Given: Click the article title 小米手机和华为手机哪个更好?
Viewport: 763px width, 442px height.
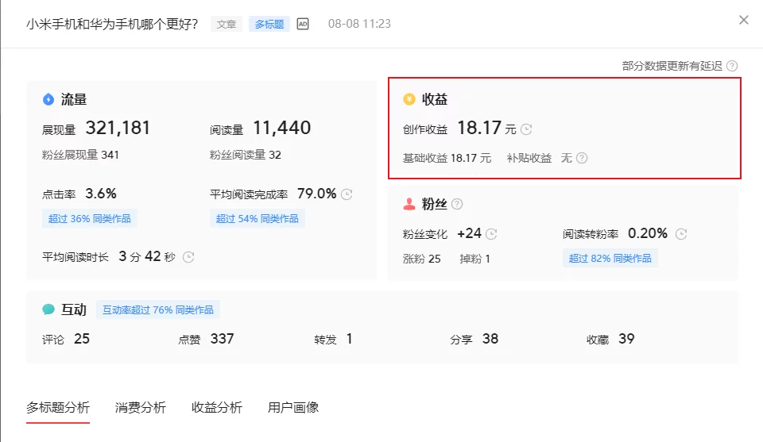Looking at the screenshot, I should click(112, 24).
